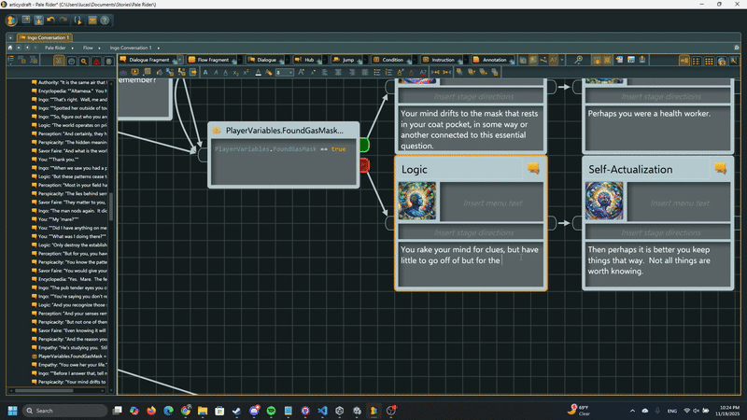This screenshot has width=747, height=420.
Task: Click the green true output pin of condition
Action: (x=364, y=146)
